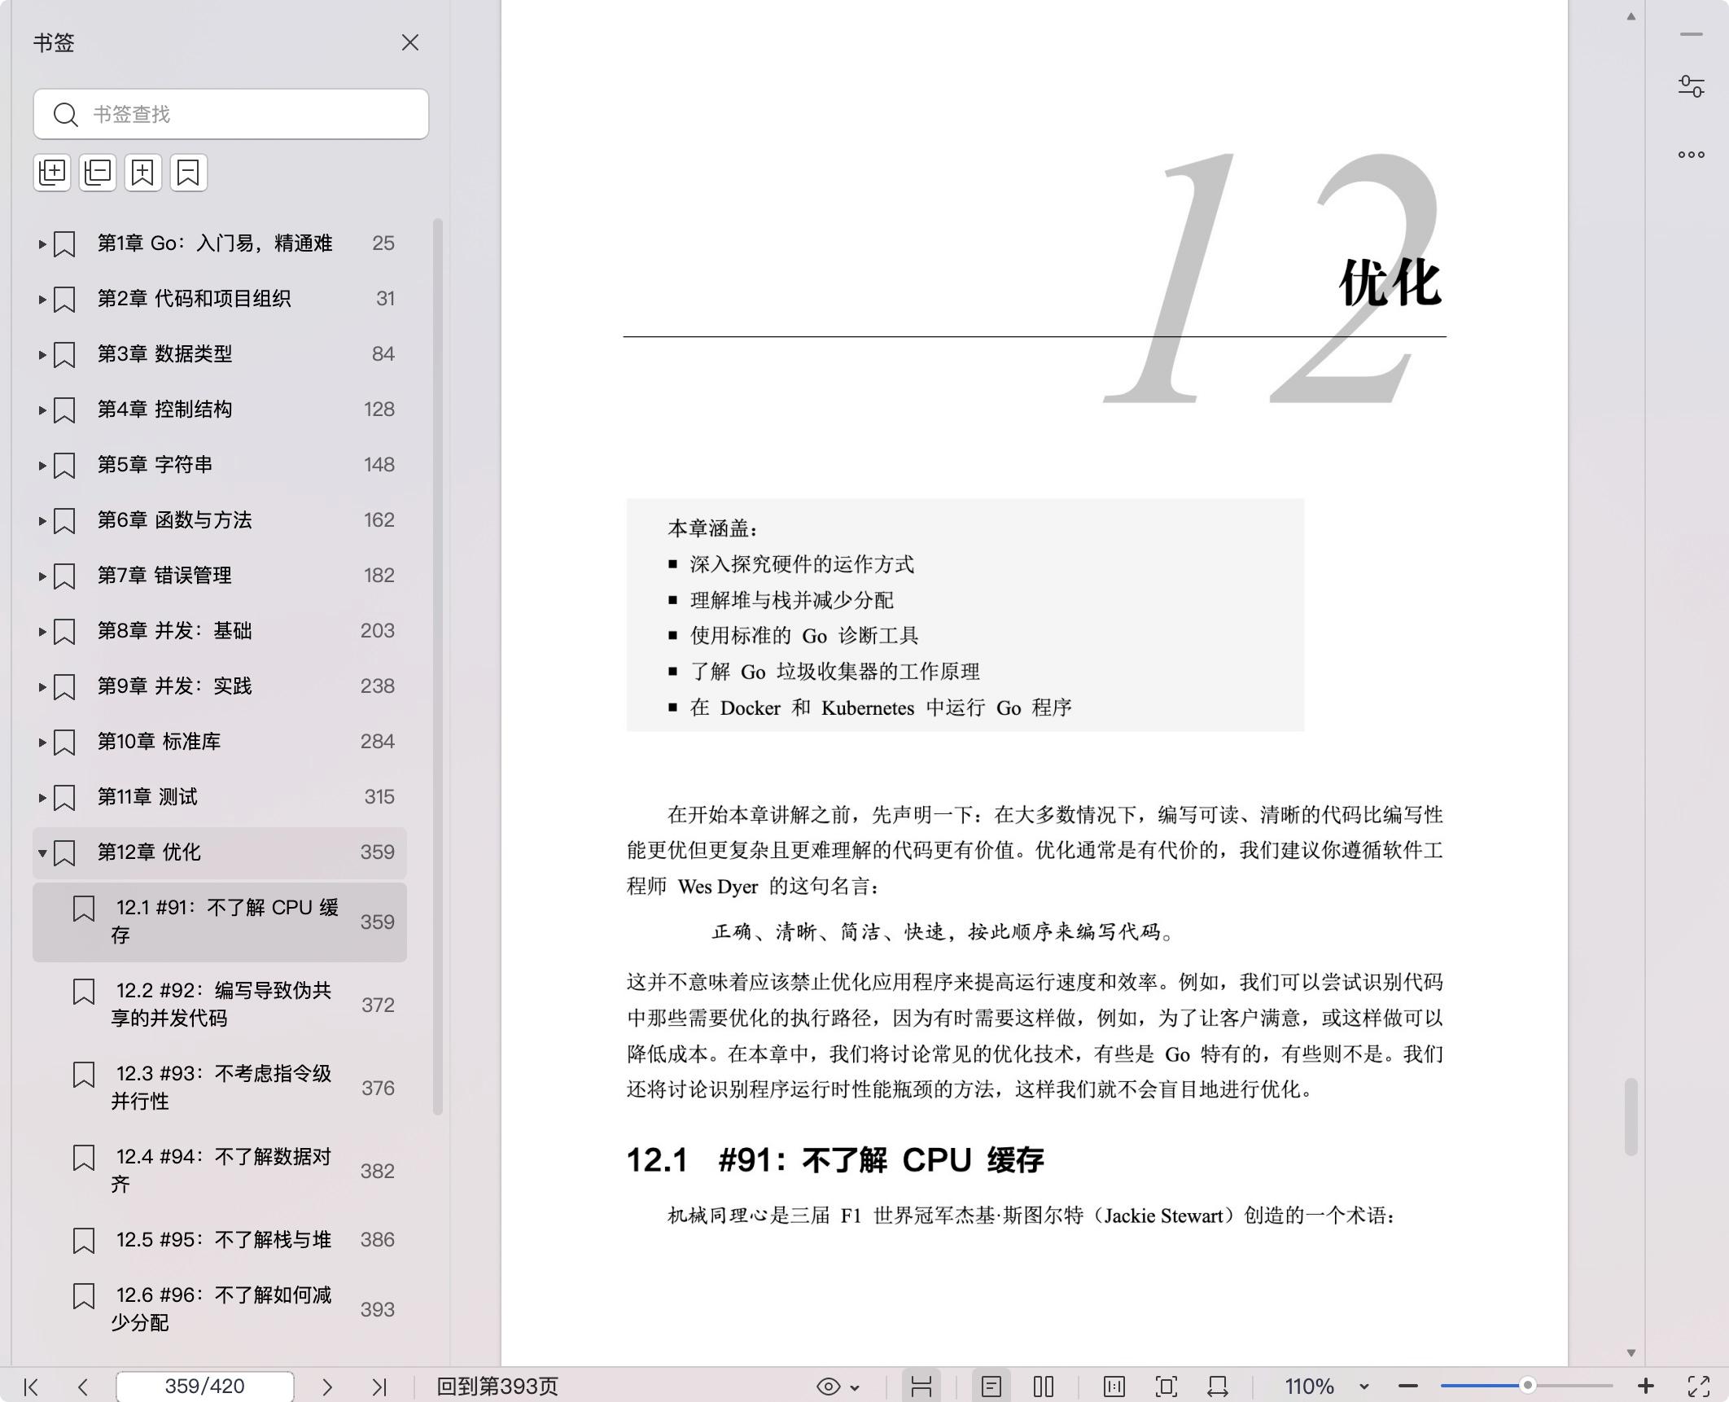
Task: Click the document scroll down arrow
Action: coord(1631,1352)
